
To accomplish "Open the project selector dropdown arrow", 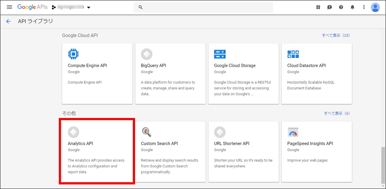I will (89, 7).
